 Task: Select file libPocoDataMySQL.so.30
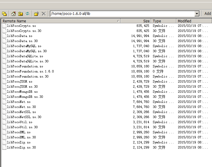[27, 51]
